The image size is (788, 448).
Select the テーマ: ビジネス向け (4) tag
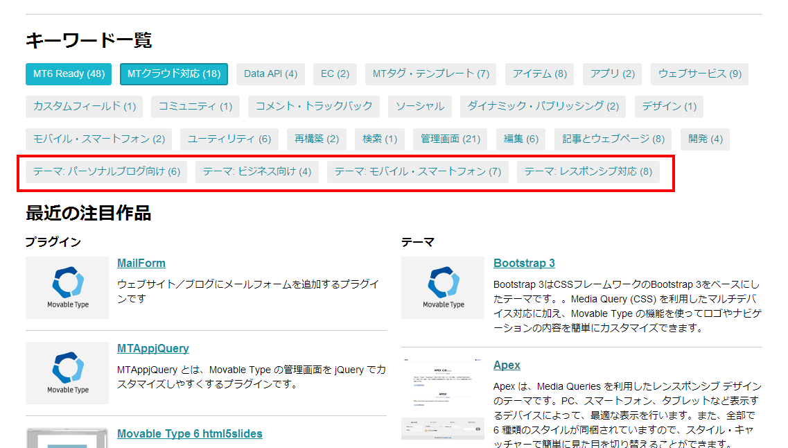click(257, 171)
